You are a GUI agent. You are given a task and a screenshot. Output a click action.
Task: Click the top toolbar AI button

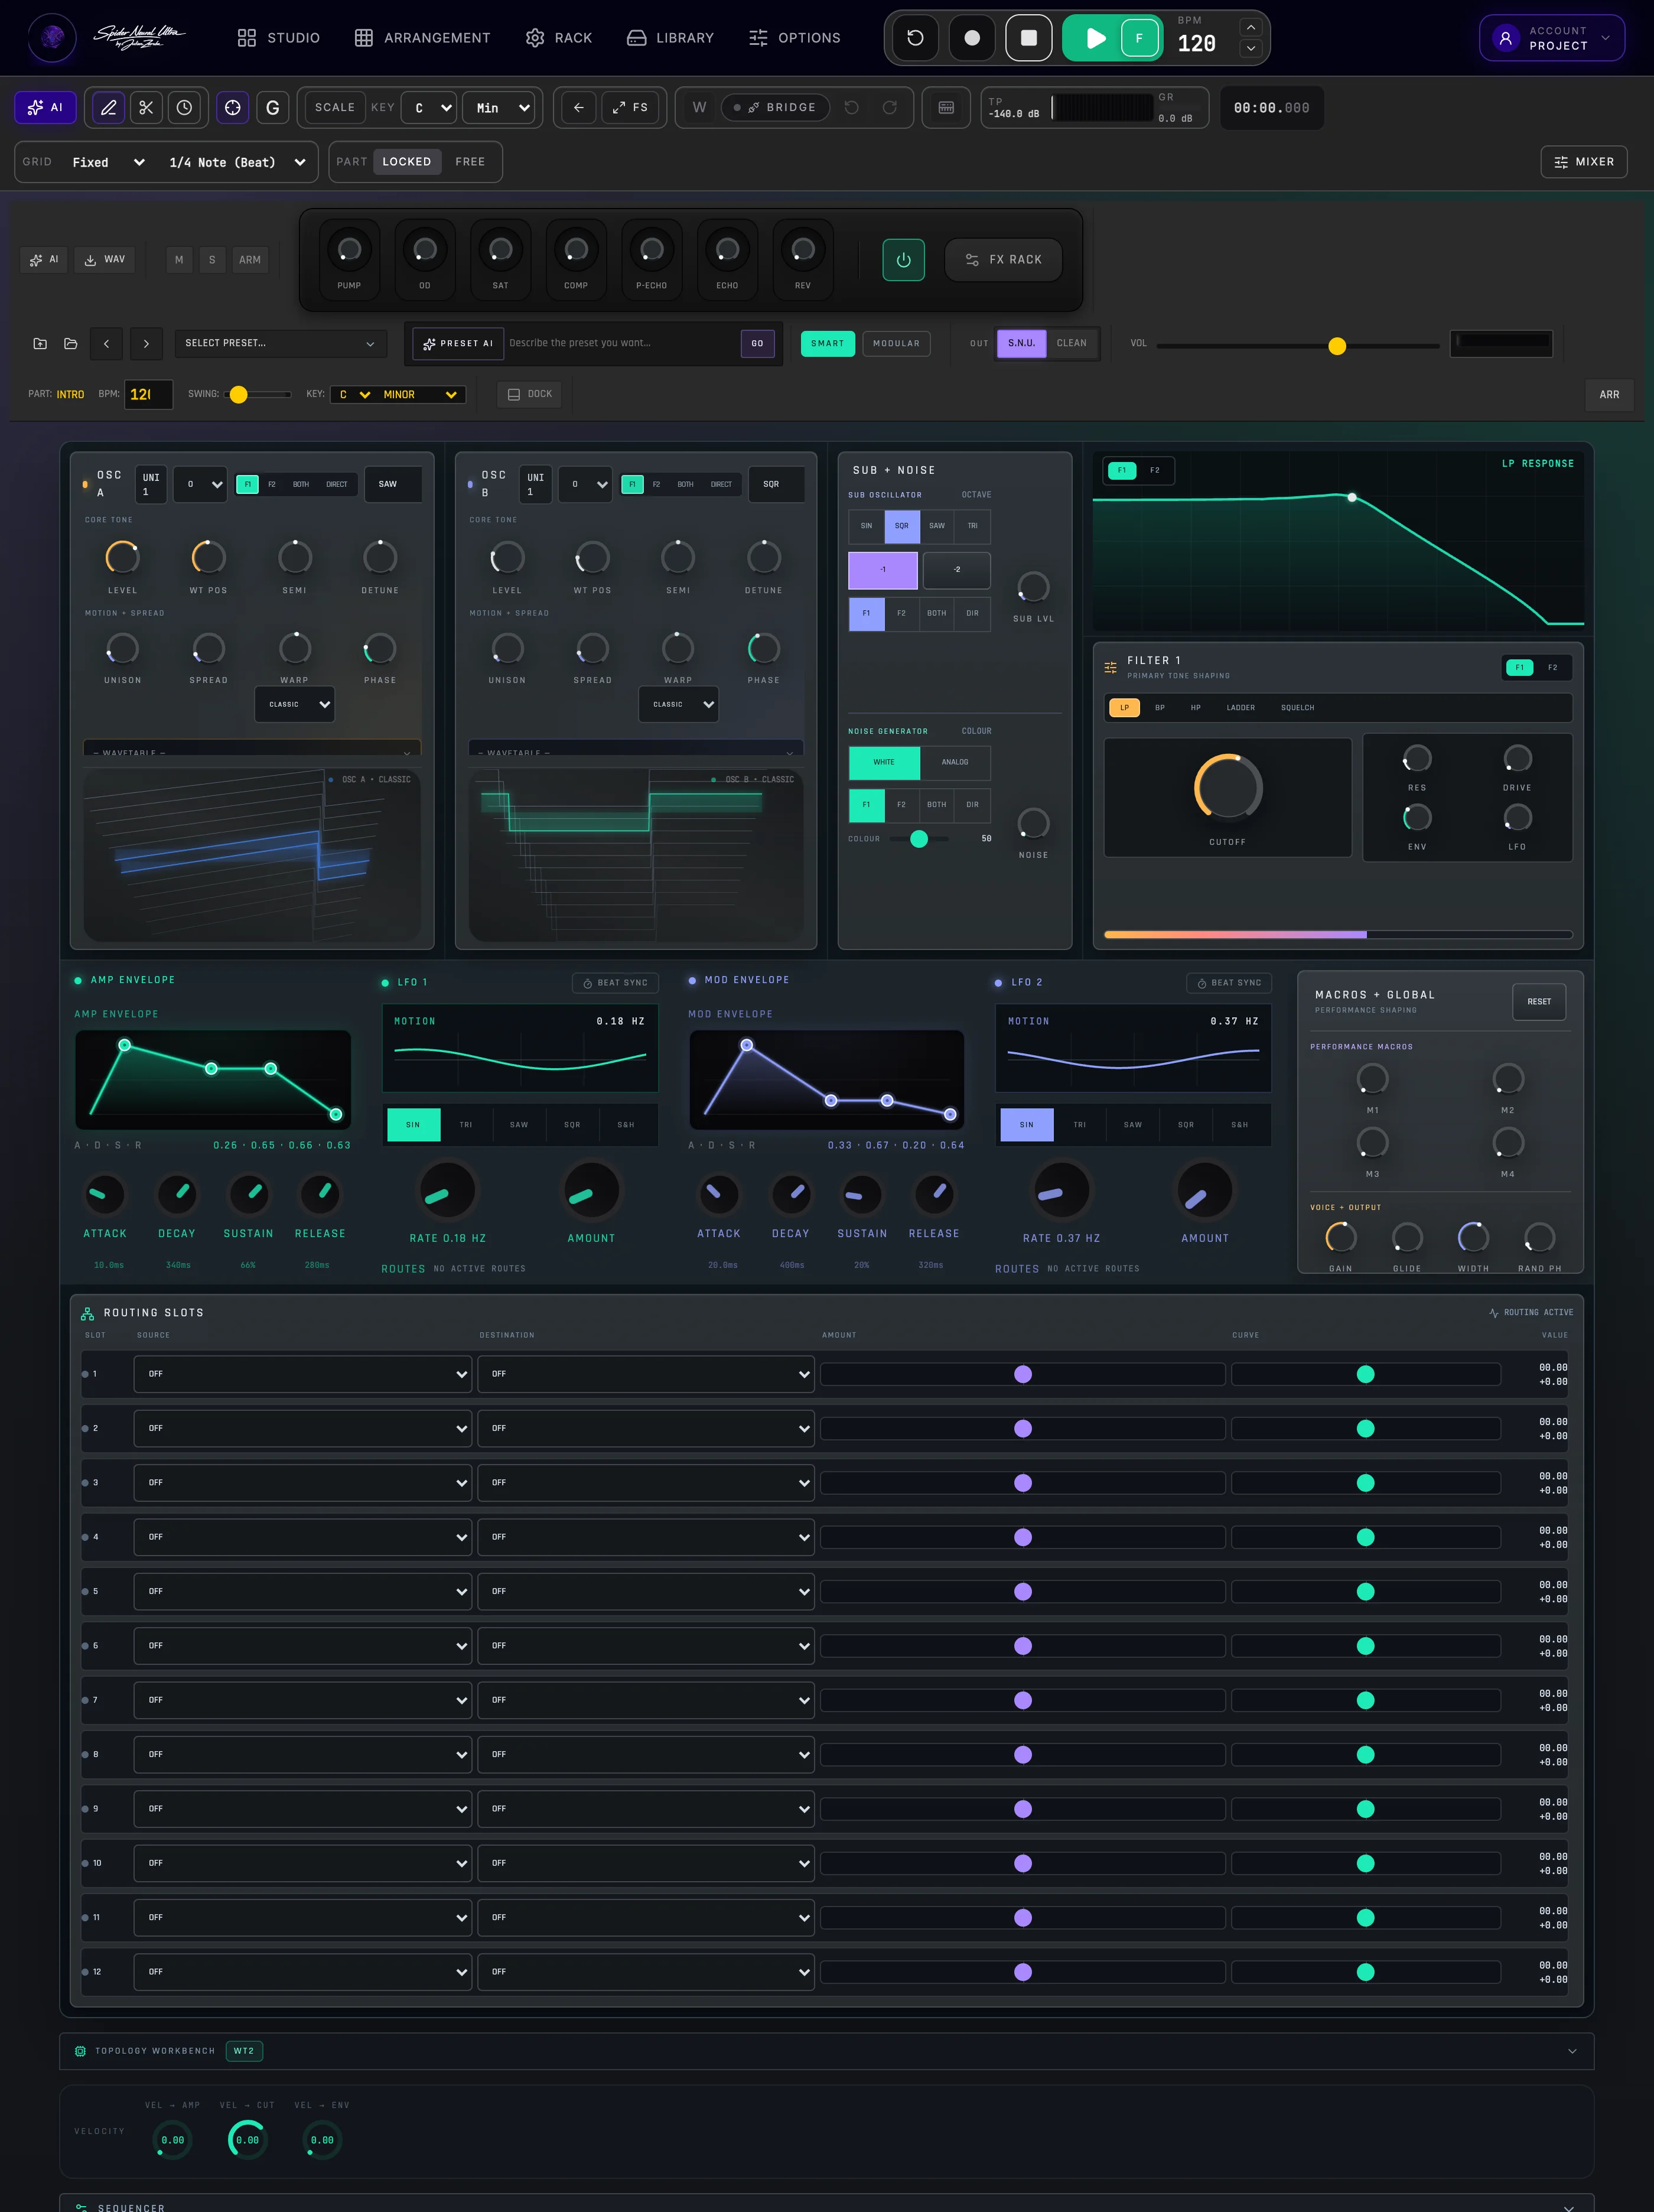pyautogui.click(x=46, y=108)
